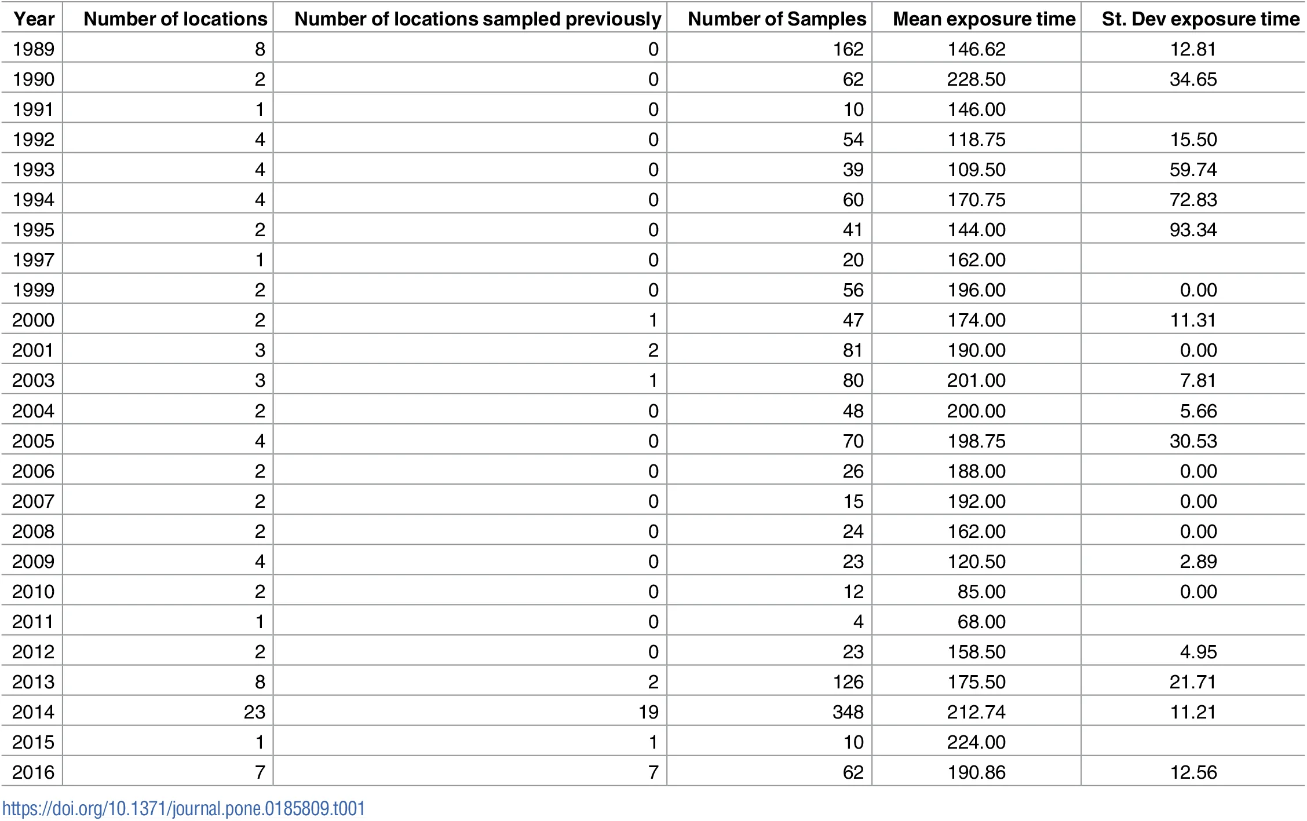Select the Number of locations sampled previously header

(477, 19)
